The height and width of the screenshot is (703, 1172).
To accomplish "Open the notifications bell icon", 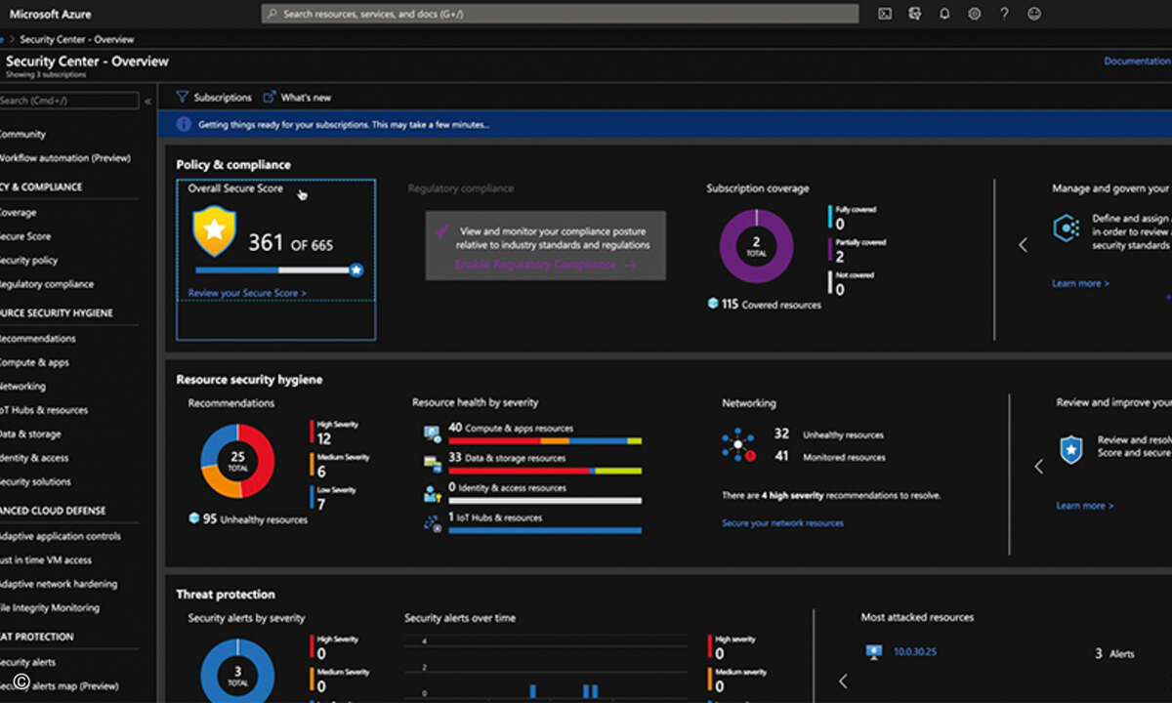I will [x=944, y=14].
